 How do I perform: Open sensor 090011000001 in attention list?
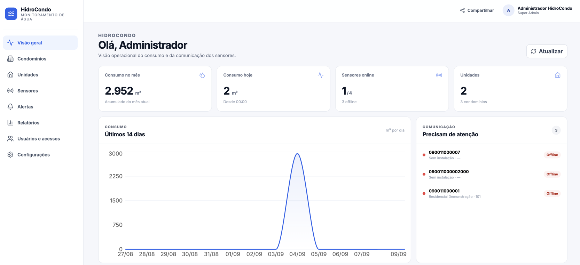coord(492,194)
